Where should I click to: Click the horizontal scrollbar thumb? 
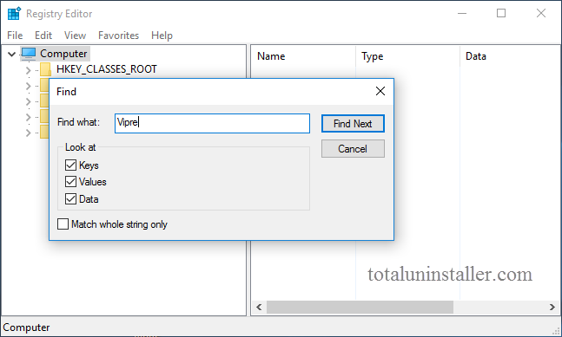(360, 307)
